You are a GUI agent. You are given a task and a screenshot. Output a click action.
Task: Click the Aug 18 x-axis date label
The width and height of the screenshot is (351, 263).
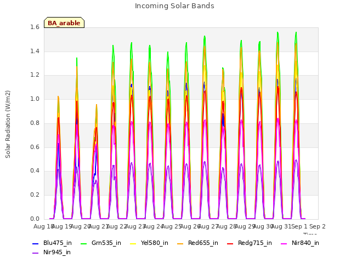point(43,226)
